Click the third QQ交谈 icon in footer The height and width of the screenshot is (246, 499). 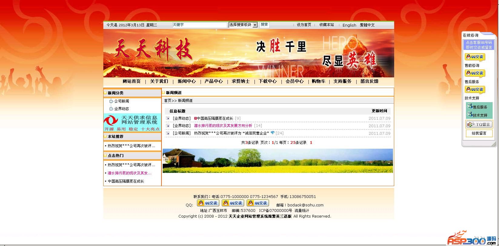[x=258, y=203]
